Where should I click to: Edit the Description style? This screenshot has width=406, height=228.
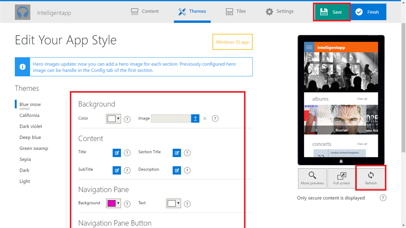pyautogui.click(x=177, y=170)
